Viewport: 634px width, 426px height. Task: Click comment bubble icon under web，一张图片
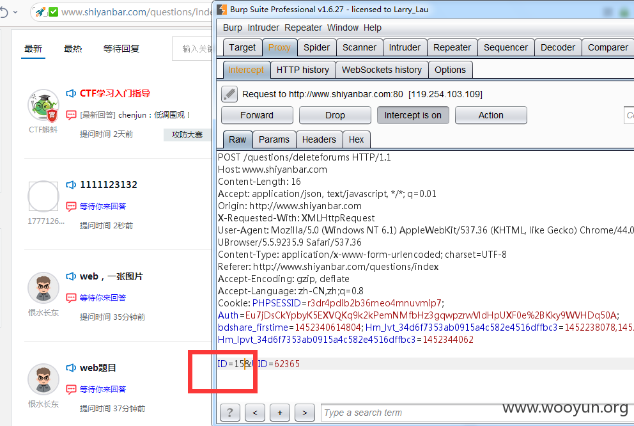(x=71, y=298)
